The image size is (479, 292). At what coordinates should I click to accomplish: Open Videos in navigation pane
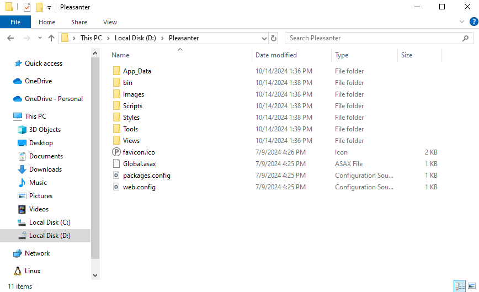tap(39, 209)
